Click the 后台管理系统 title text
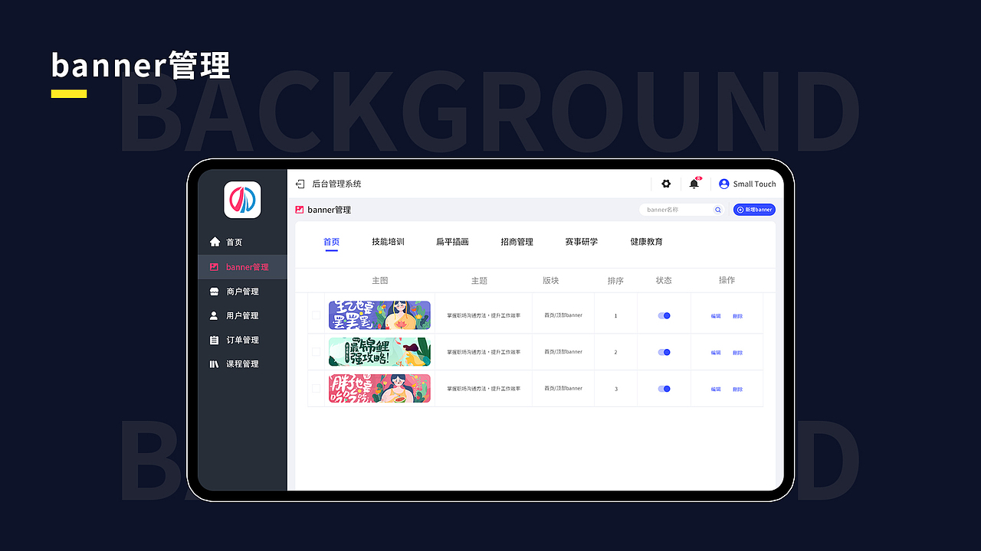Viewport: 981px width, 551px height. (336, 184)
